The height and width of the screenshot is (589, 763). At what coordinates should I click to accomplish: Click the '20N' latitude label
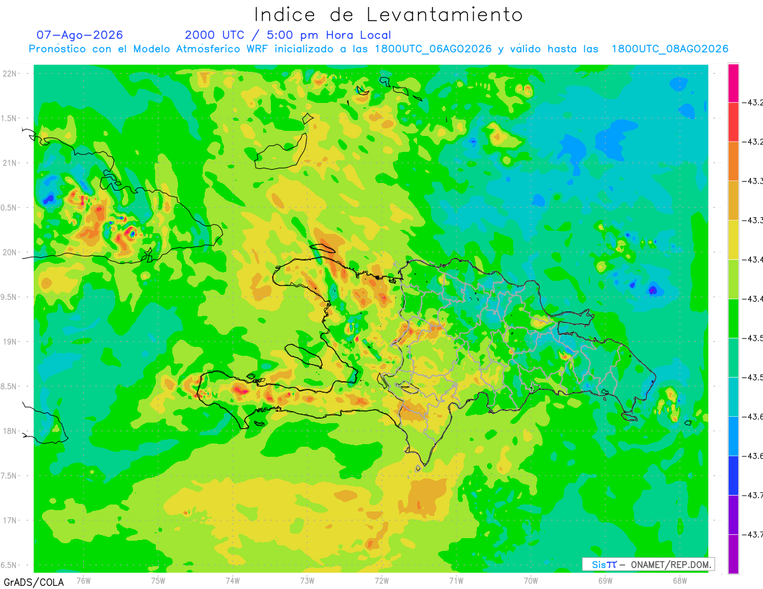[10, 252]
